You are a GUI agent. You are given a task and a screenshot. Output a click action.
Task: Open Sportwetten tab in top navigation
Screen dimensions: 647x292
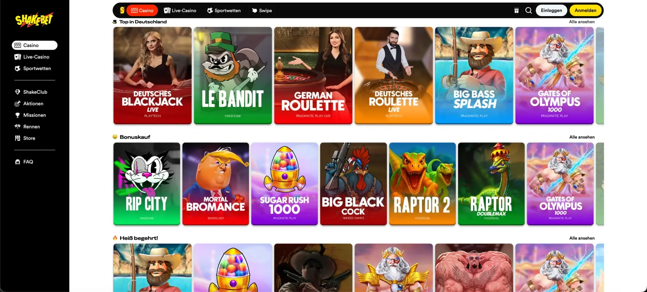point(224,10)
